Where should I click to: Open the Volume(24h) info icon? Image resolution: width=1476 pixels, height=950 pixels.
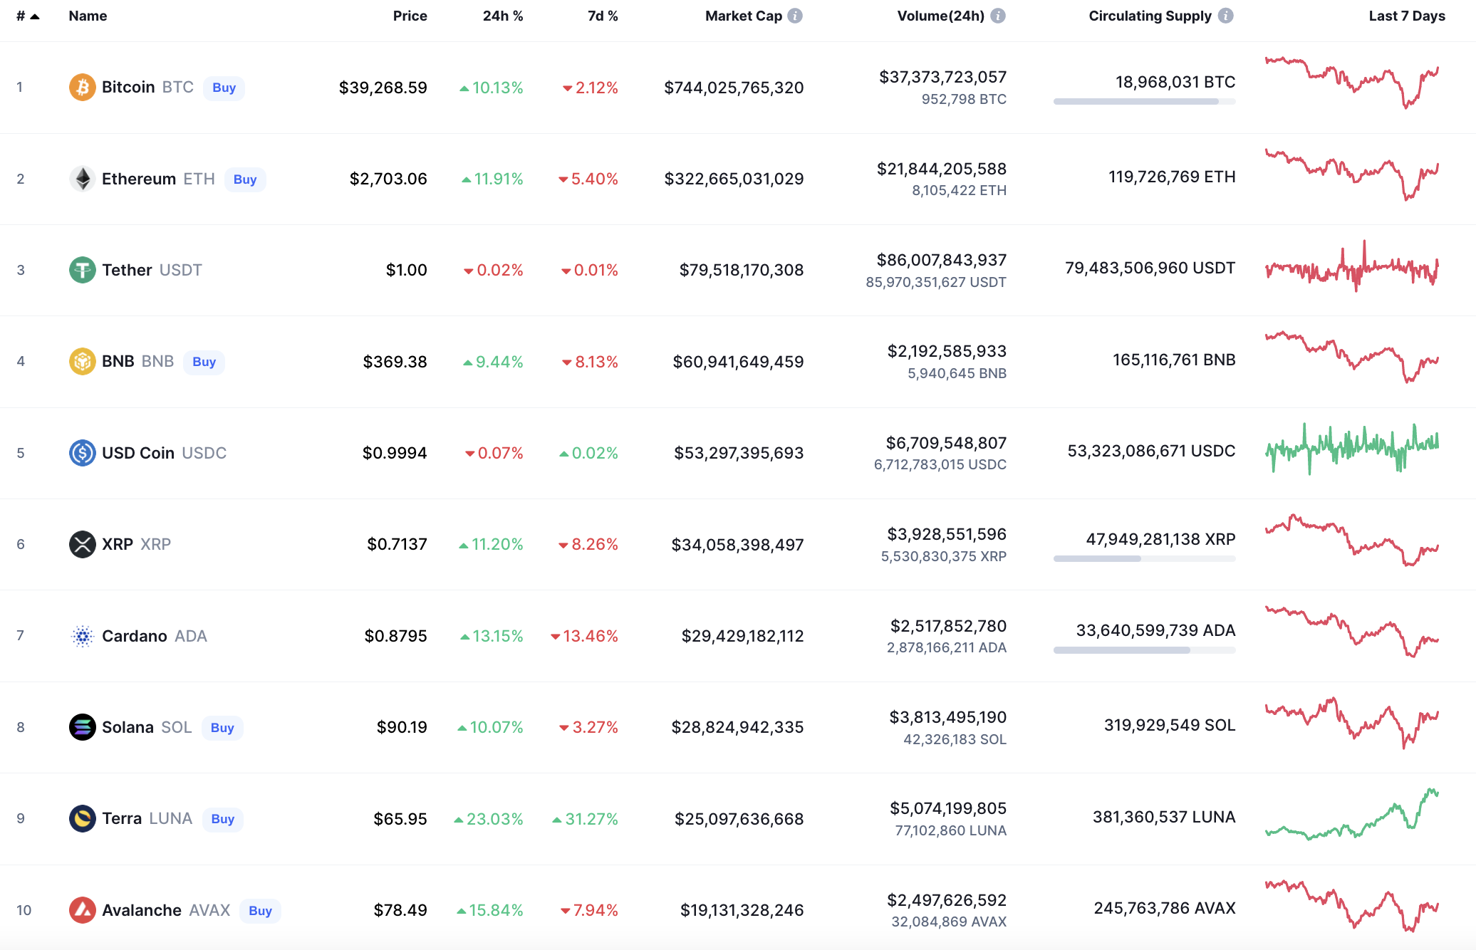click(998, 16)
